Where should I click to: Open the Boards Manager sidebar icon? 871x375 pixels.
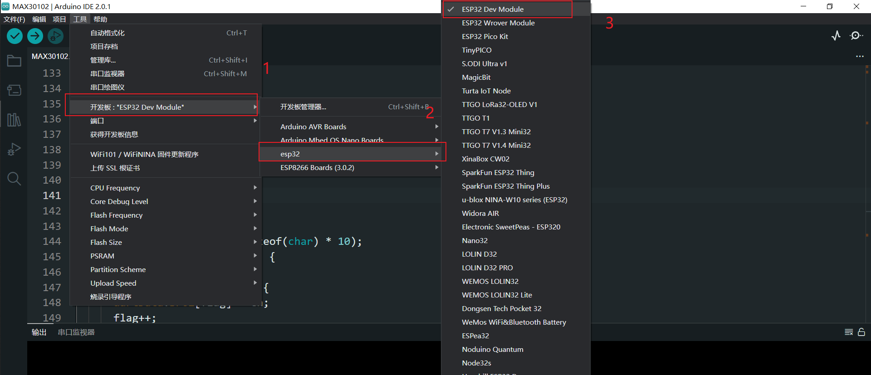tap(14, 90)
